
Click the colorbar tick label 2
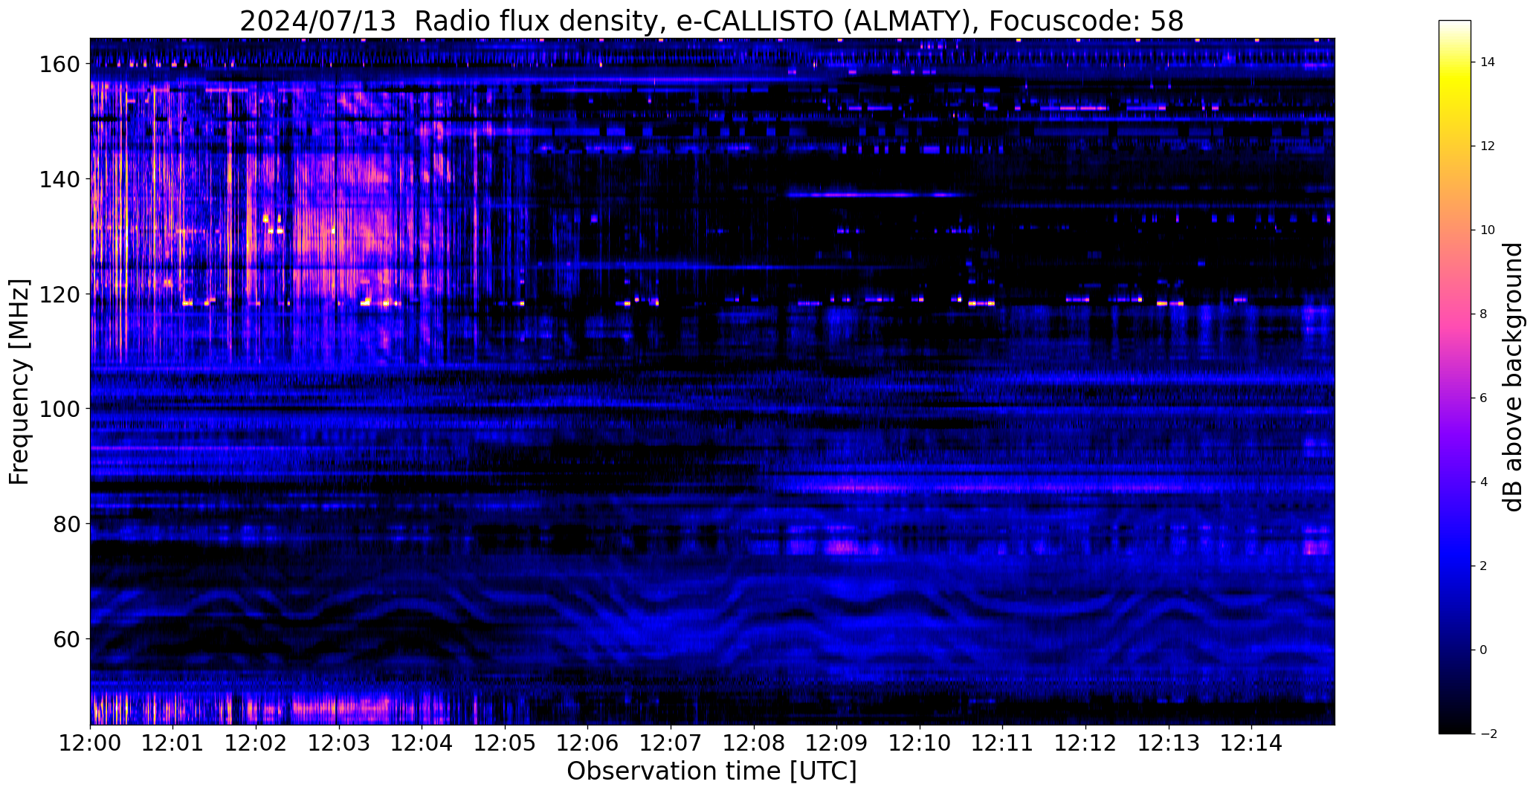1484,566
